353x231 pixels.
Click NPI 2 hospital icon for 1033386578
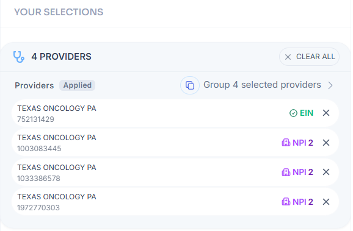(286, 172)
